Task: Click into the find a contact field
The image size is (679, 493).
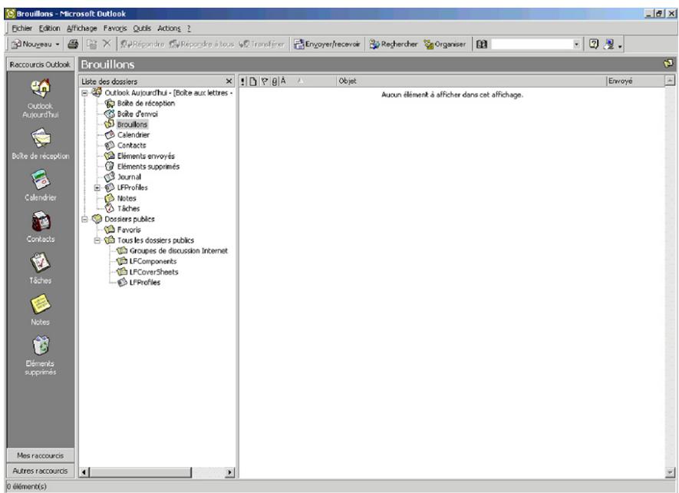Action: coord(532,45)
